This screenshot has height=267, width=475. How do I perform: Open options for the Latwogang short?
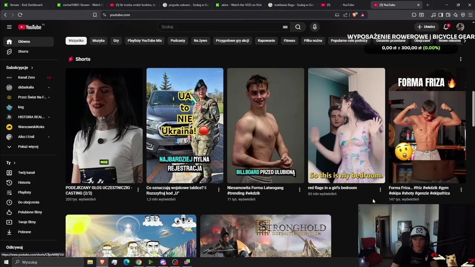(x=299, y=189)
